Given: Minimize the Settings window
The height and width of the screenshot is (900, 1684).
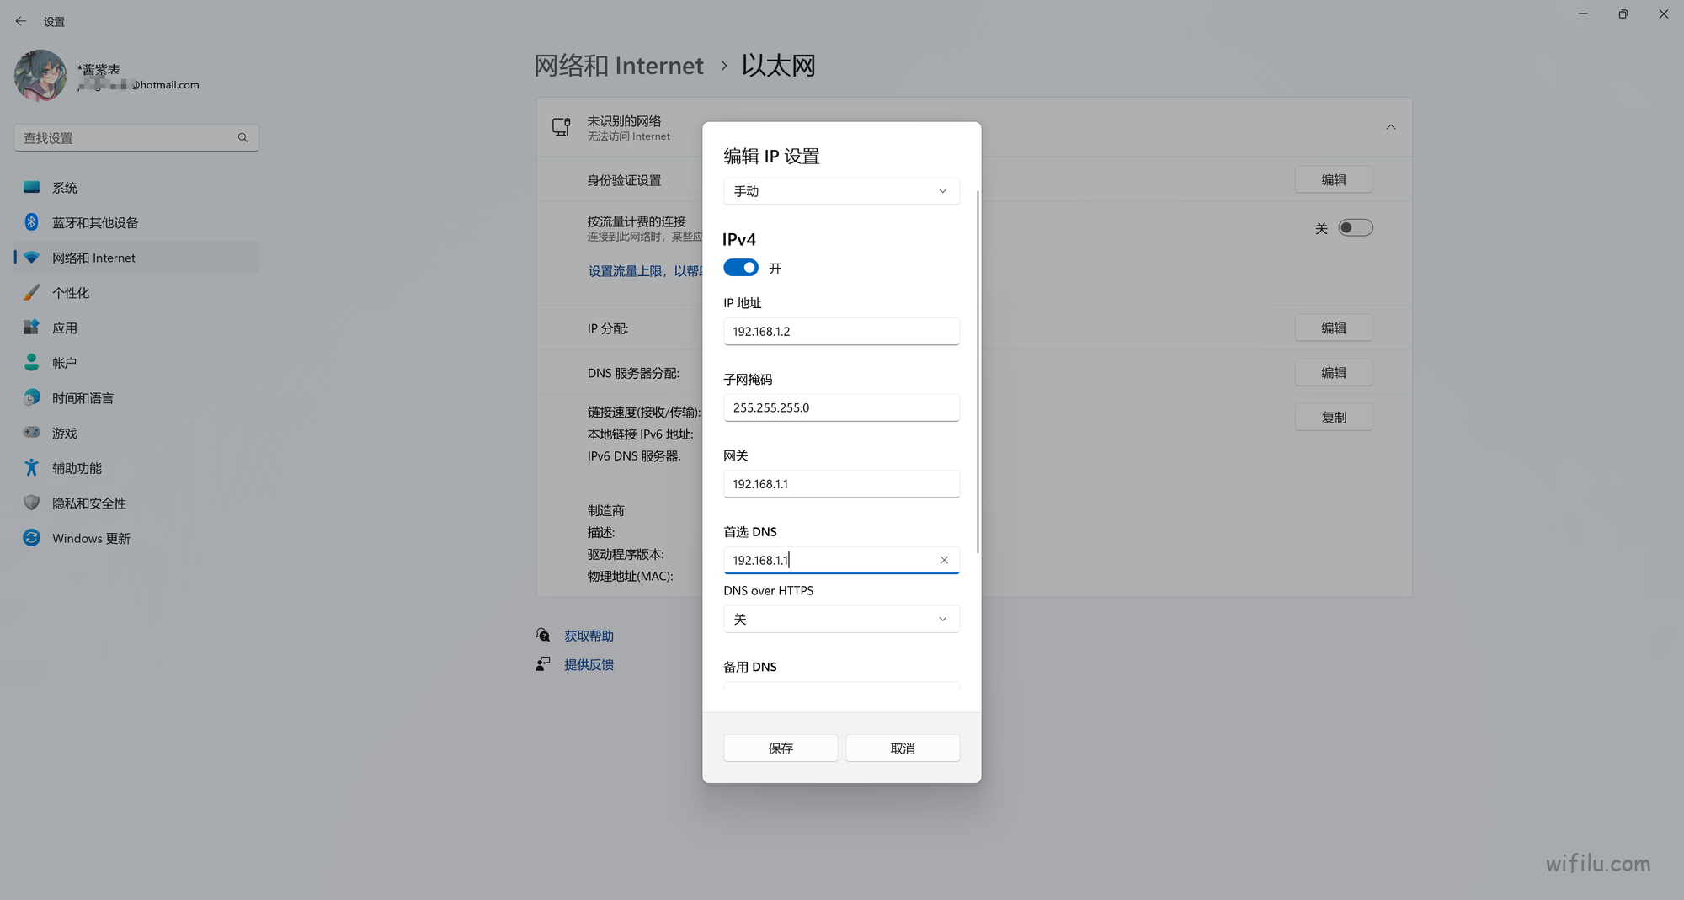Looking at the screenshot, I should pyautogui.click(x=1583, y=13).
